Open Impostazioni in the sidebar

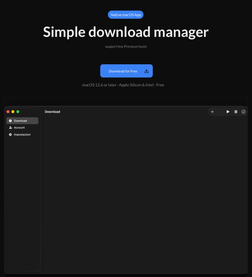[22, 135]
